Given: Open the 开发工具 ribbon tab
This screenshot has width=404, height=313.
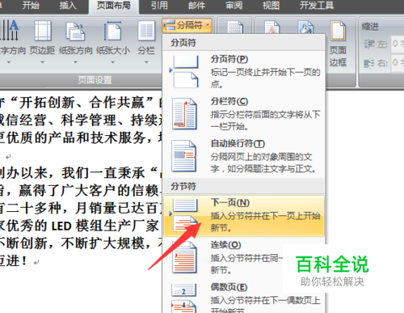Looking at the screenshot, I should tap(317, 6).
